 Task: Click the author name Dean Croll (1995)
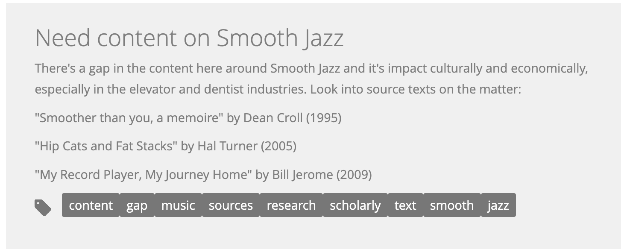(x=293, y=118)
